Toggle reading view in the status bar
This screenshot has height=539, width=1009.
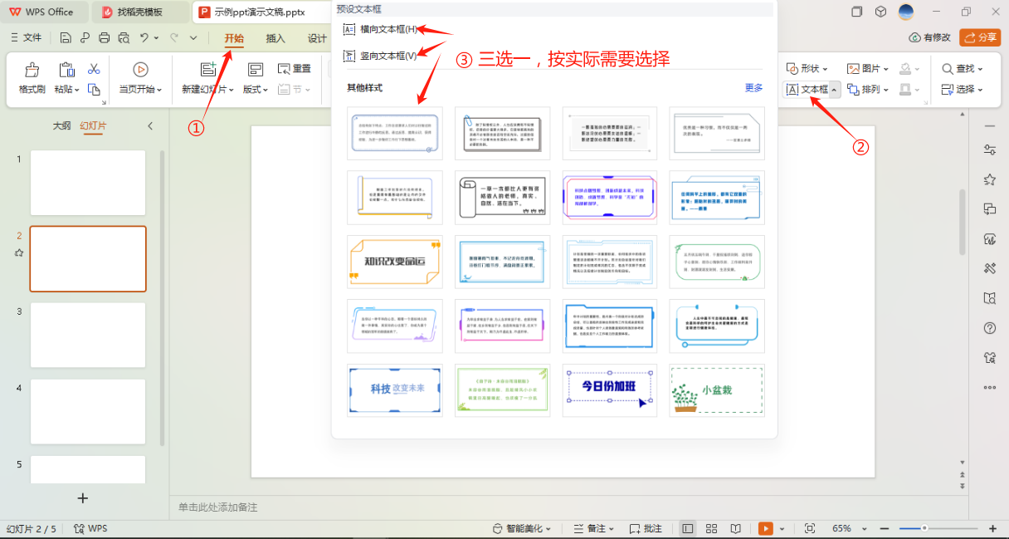tap(734, 527)
